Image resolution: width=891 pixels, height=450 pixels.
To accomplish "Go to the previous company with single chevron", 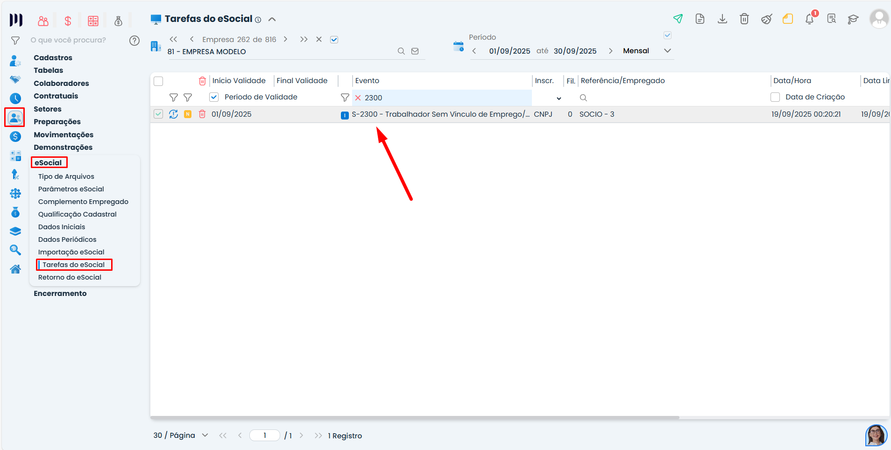I will [191, 39].
